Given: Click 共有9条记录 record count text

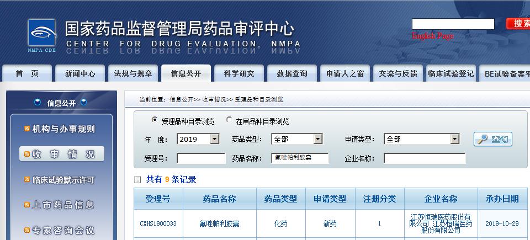Looking at the screenshot, I should (x=171, y=179).
